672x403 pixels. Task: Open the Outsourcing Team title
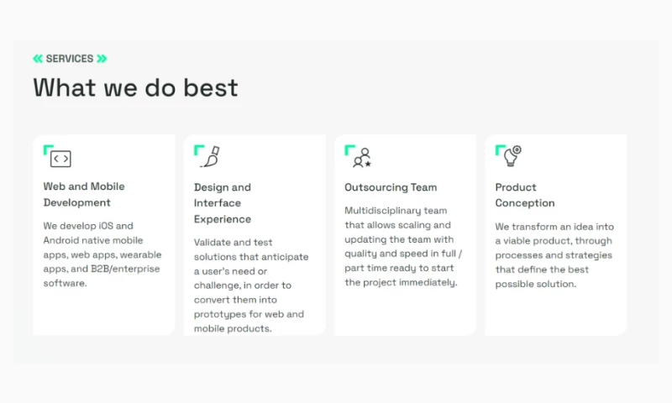[391, 187]
